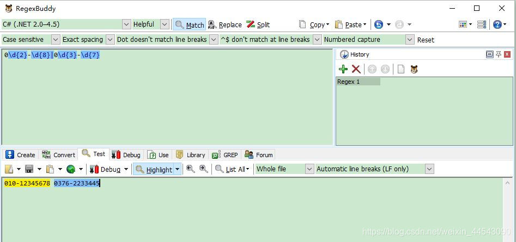The image size is (516, 242).
Task: Open the Debug tab
Action: [x=126, y=154]
